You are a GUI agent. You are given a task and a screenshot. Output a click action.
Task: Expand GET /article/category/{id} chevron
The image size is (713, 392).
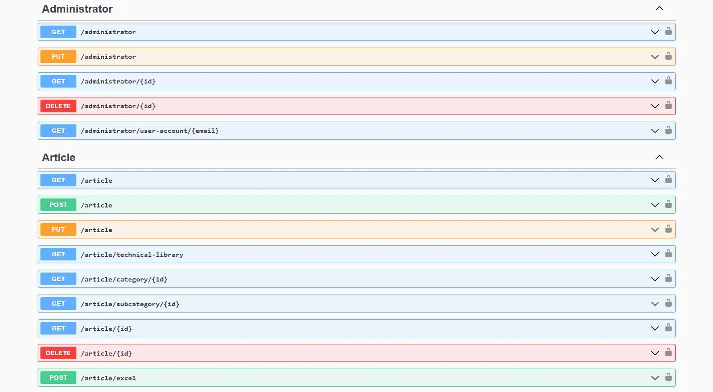(x=655, y=279)
